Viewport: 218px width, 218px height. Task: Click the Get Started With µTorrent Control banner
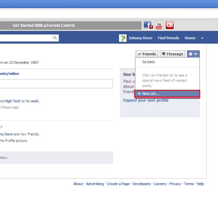pyautogui.click(x=70, y=25)
